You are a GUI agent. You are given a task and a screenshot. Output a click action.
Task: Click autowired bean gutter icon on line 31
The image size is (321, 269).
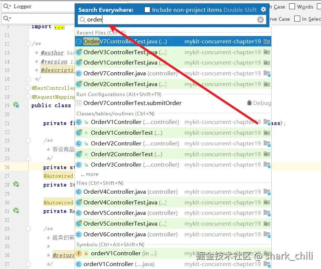click(x=16, y=211)
